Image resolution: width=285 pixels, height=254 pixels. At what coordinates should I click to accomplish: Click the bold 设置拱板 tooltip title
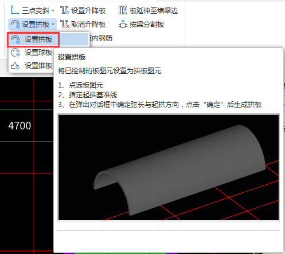pos(72,57)
